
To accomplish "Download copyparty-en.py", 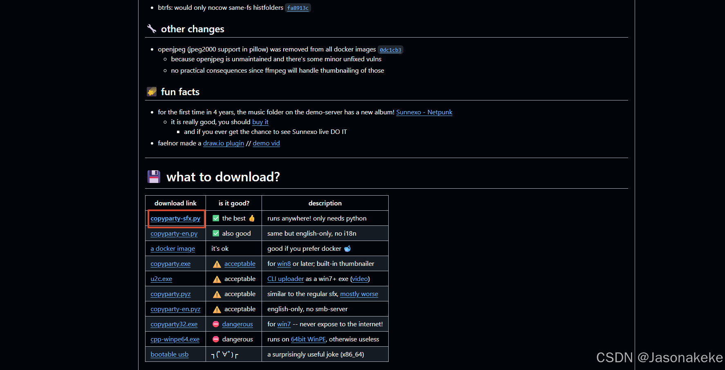I will [174, 234].
